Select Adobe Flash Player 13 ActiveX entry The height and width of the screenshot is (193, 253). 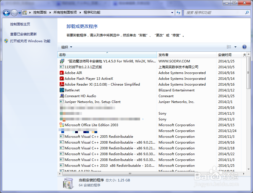click(89, 78)
